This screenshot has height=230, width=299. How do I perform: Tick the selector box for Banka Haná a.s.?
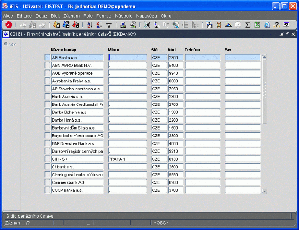pyautogui.click(x=47, y=120)
